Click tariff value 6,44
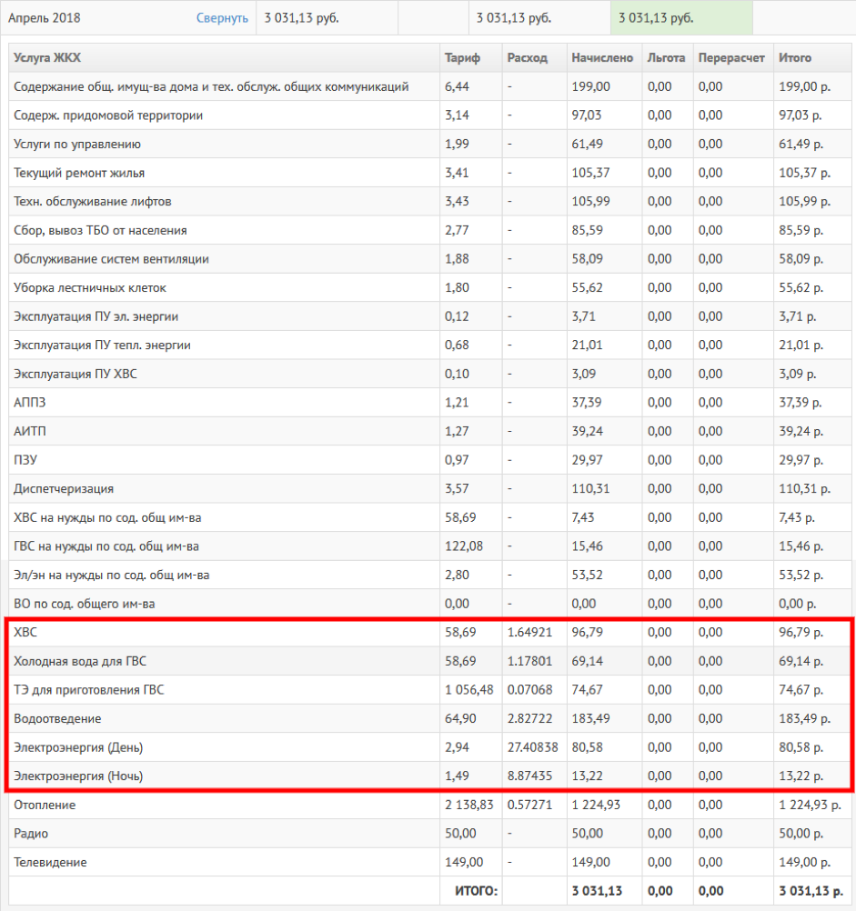This screenshot has width=856, height=911. point(457,86)
